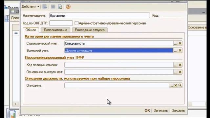Click the help question mark icon

coord(68,7)
